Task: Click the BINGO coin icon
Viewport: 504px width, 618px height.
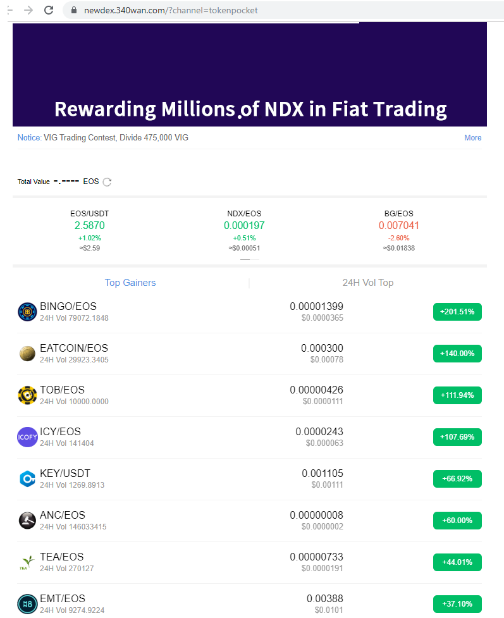Action: 28,312
